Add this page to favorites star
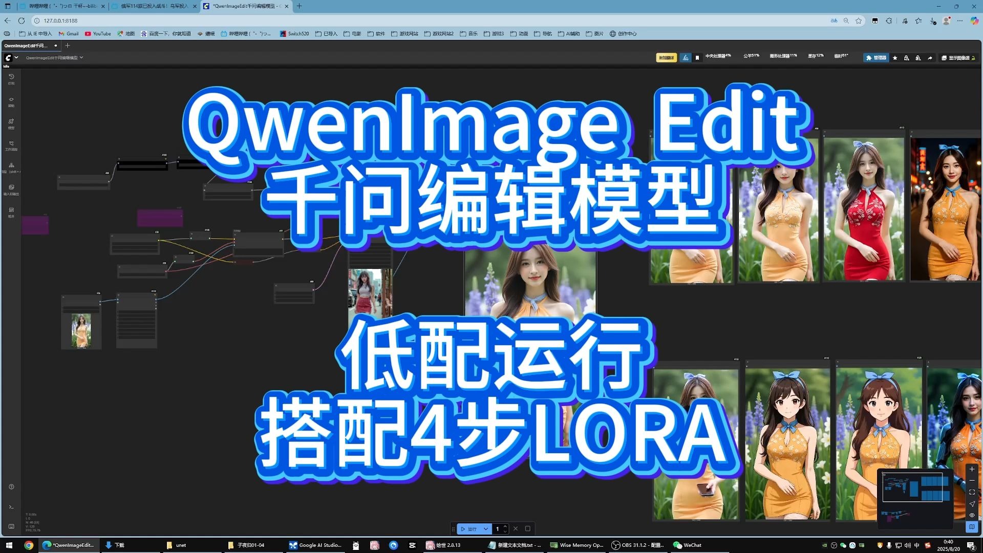 coord(859,20)
